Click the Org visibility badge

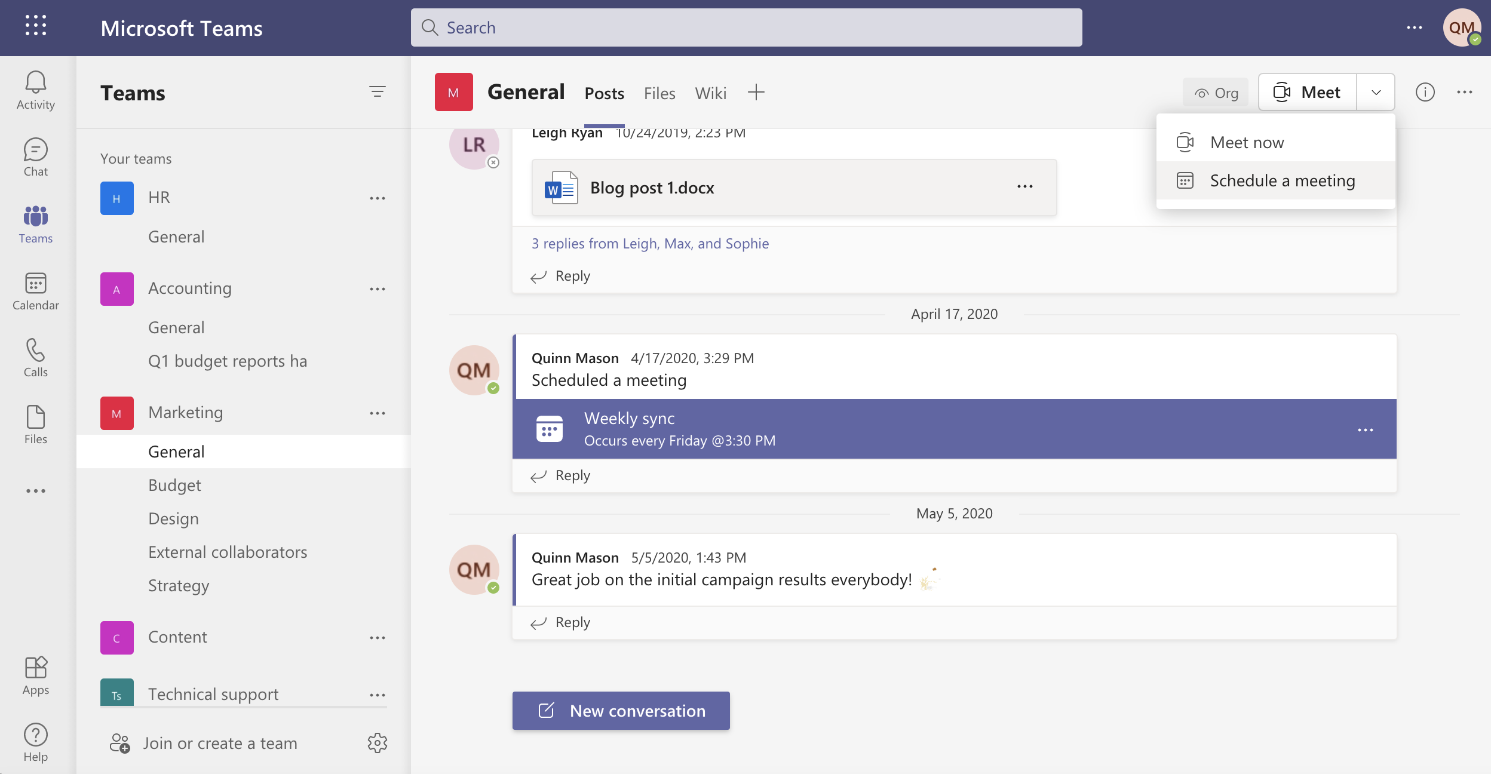pyautogui.click(x=1216, y=93)
